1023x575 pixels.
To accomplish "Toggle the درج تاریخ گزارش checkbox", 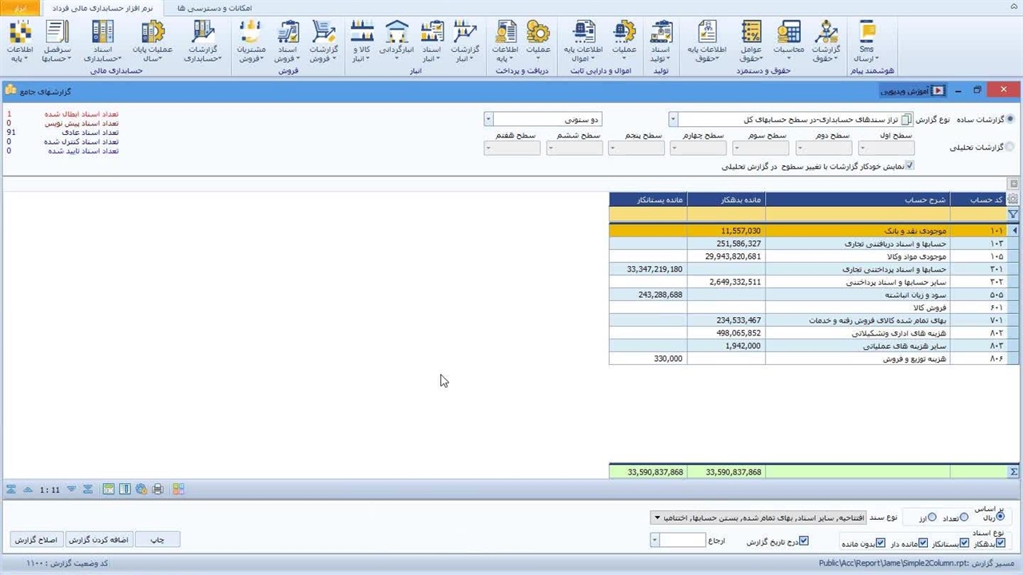I will 804,541.
